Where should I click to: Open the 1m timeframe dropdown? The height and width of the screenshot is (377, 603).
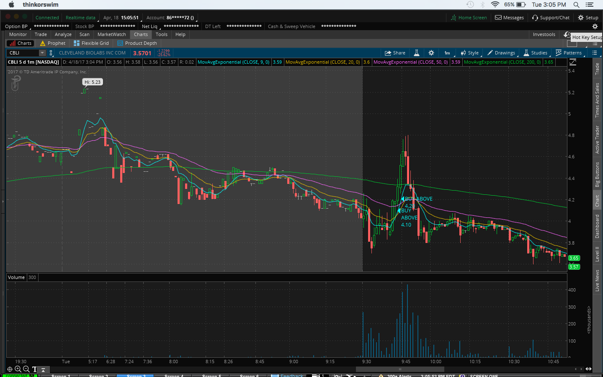447,53
